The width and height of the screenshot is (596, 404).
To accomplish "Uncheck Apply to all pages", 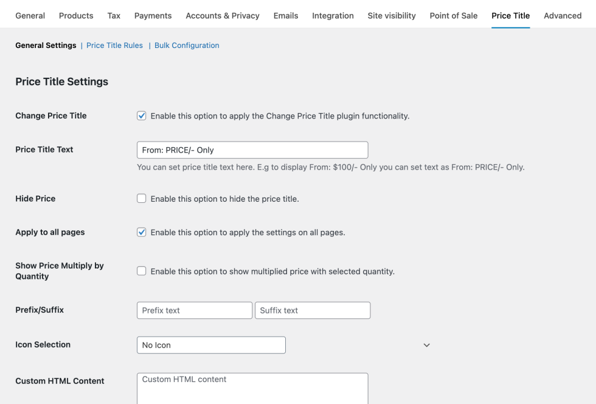I will [141, 232].
